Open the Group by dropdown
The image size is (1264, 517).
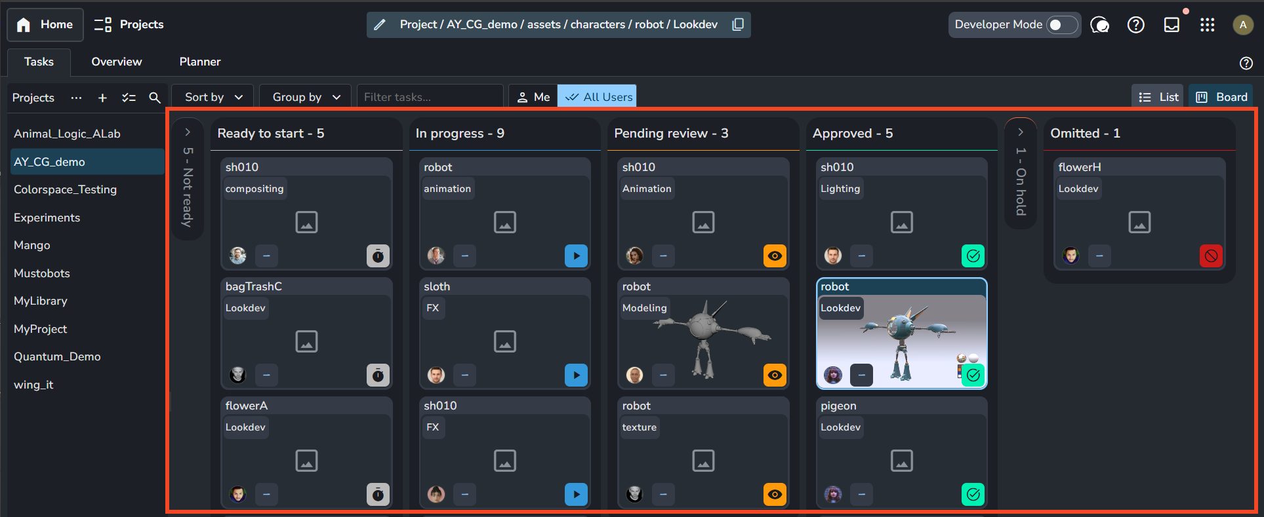(306, 97)
